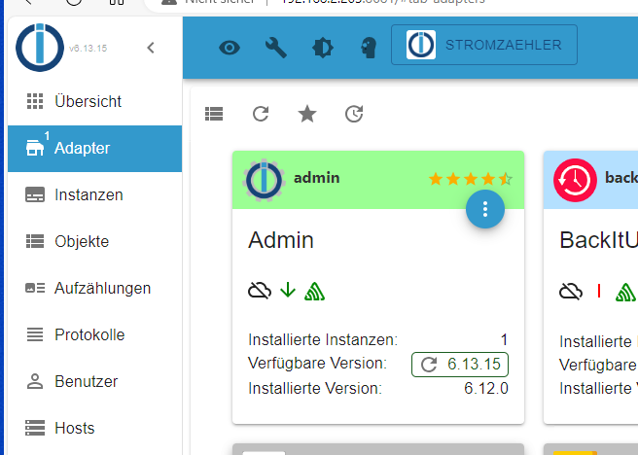This screenshot has width=638, height=455.
Task: Click the v6.13.15 version label in sidebar
Action: click(x=88, y=48)
